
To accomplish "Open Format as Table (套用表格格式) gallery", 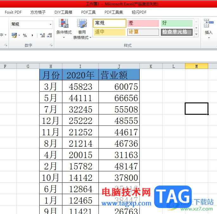I will (82, 29).
